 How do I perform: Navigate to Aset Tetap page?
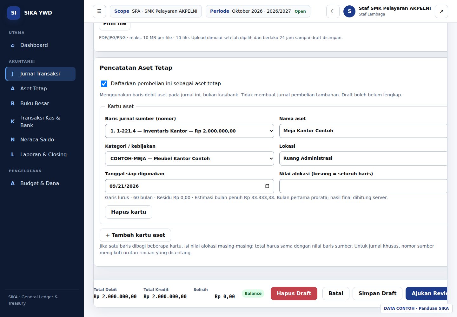(40, 89)
